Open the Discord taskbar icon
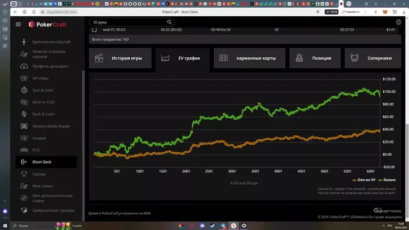Image resolution: width=409 pixels, height=230 pixels. click(202, 225)
